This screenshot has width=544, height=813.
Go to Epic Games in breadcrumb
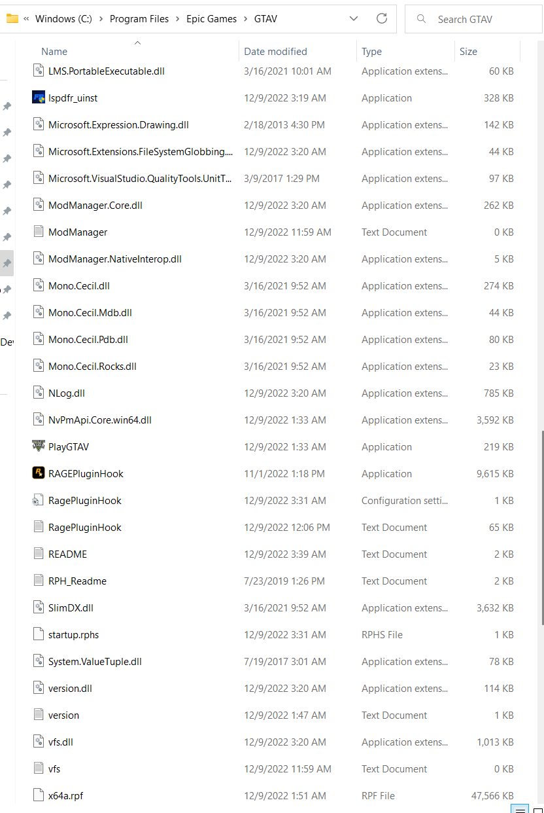coord(212,19)
